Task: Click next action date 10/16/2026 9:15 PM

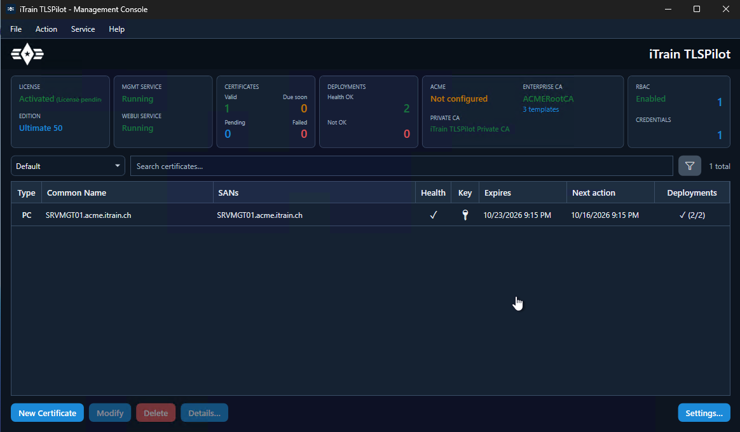Action: click(x=605, y=215)
